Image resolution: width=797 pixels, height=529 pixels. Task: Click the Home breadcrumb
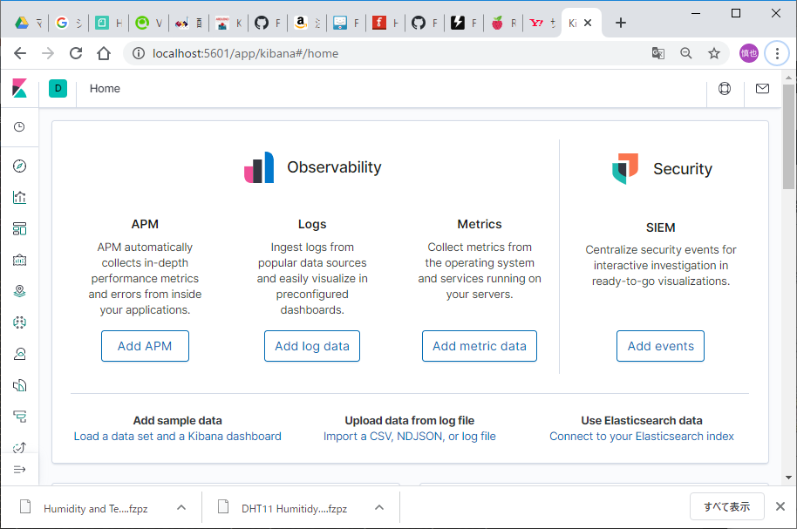click(106, 88)
